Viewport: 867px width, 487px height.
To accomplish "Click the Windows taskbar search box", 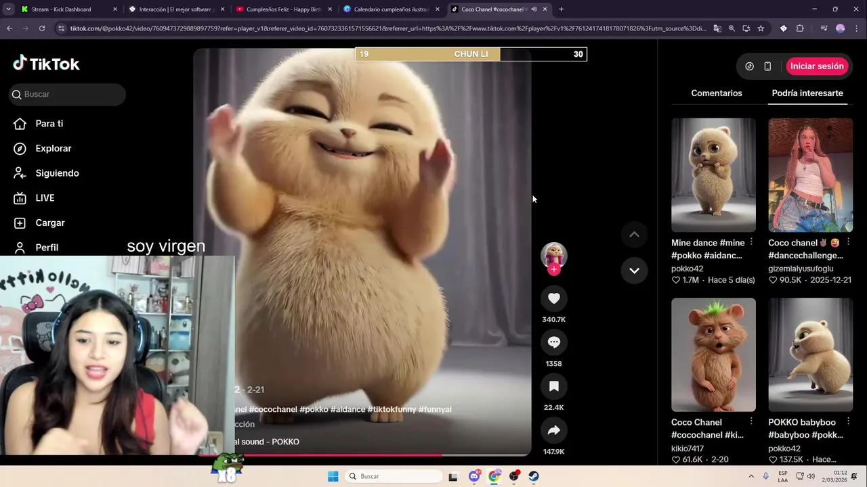I will [394, 476].
